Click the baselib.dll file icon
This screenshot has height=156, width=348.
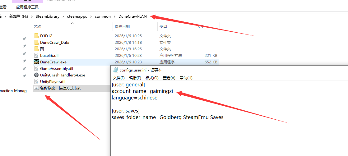tap(36, 55)
